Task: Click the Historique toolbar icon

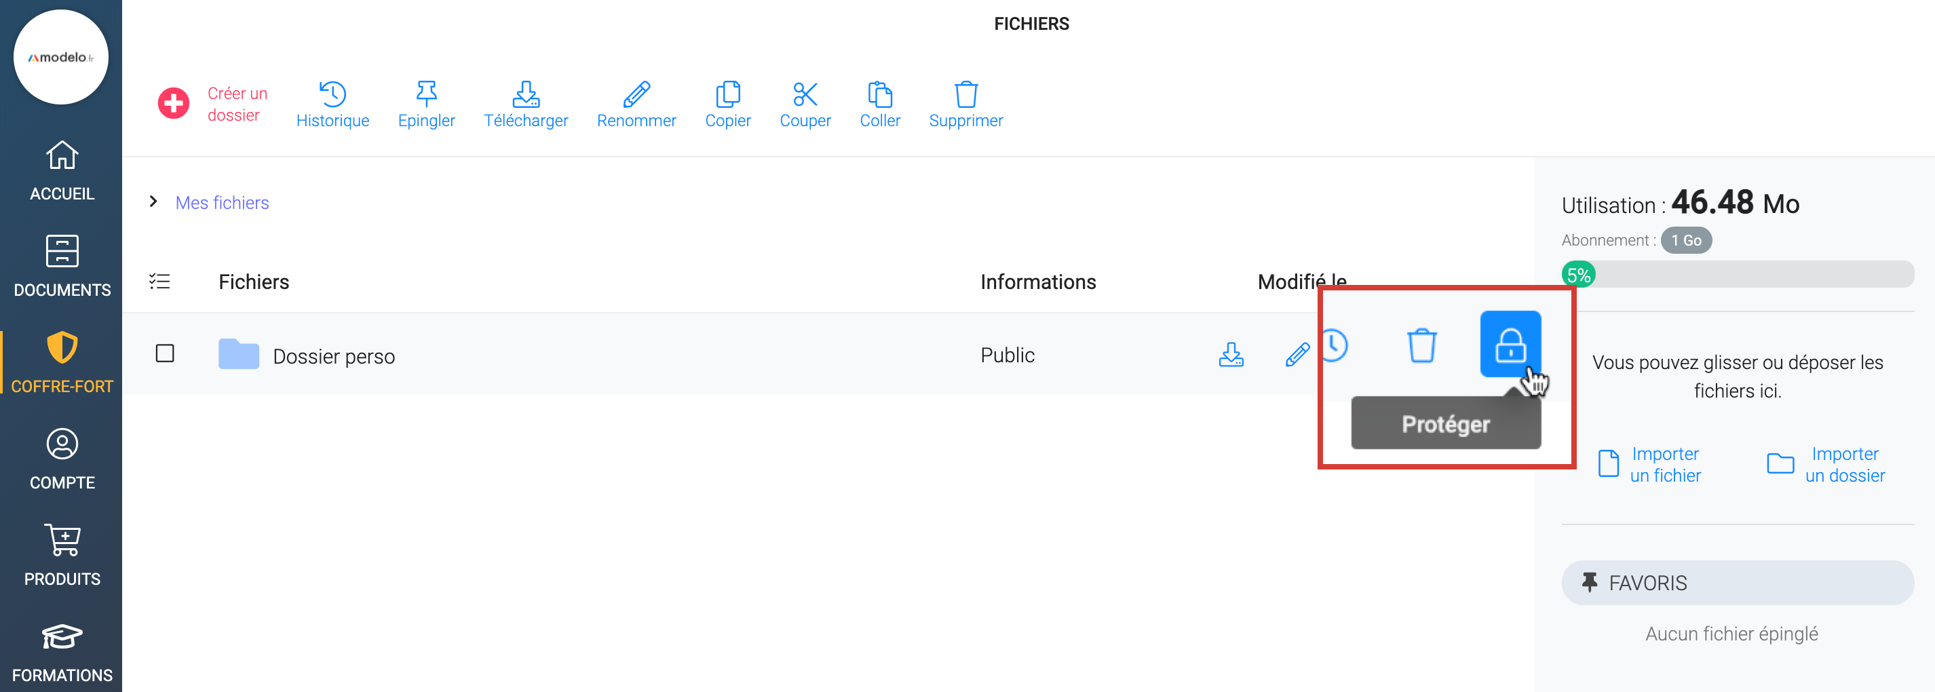Action: point(332,95)
